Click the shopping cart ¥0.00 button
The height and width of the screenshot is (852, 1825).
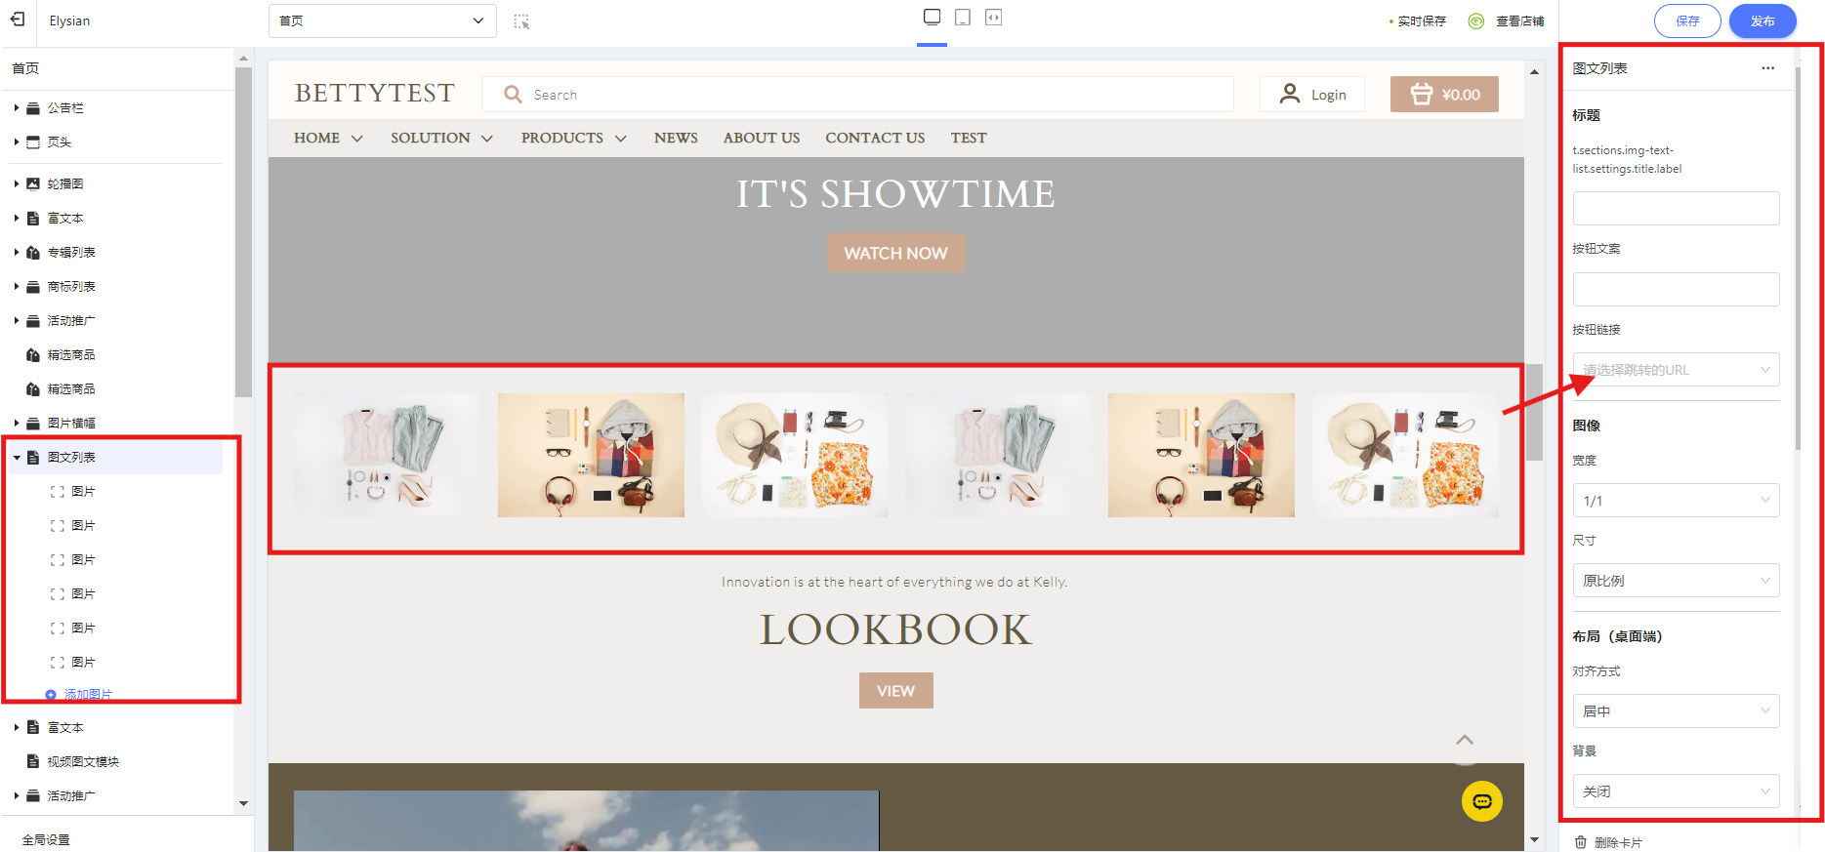[x=1444, y=95]
